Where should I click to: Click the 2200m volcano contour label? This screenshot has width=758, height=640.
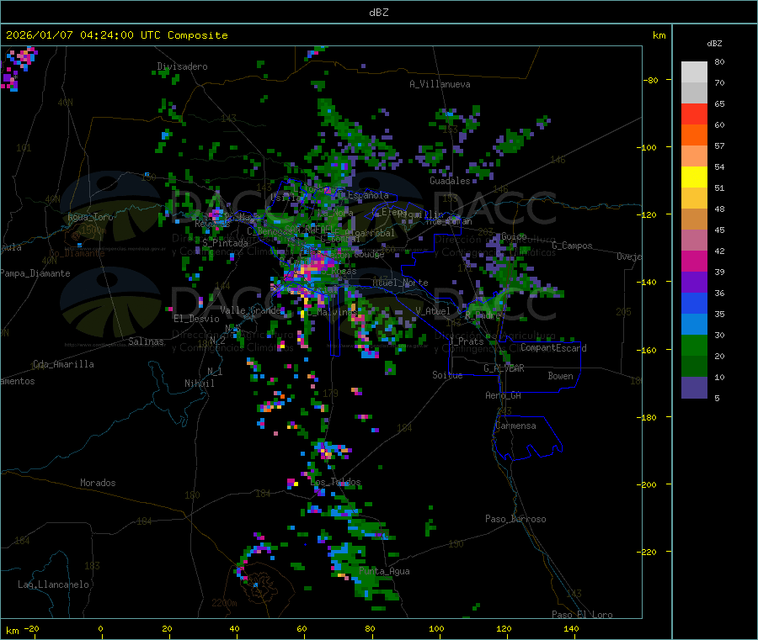(x=224, y=603)
